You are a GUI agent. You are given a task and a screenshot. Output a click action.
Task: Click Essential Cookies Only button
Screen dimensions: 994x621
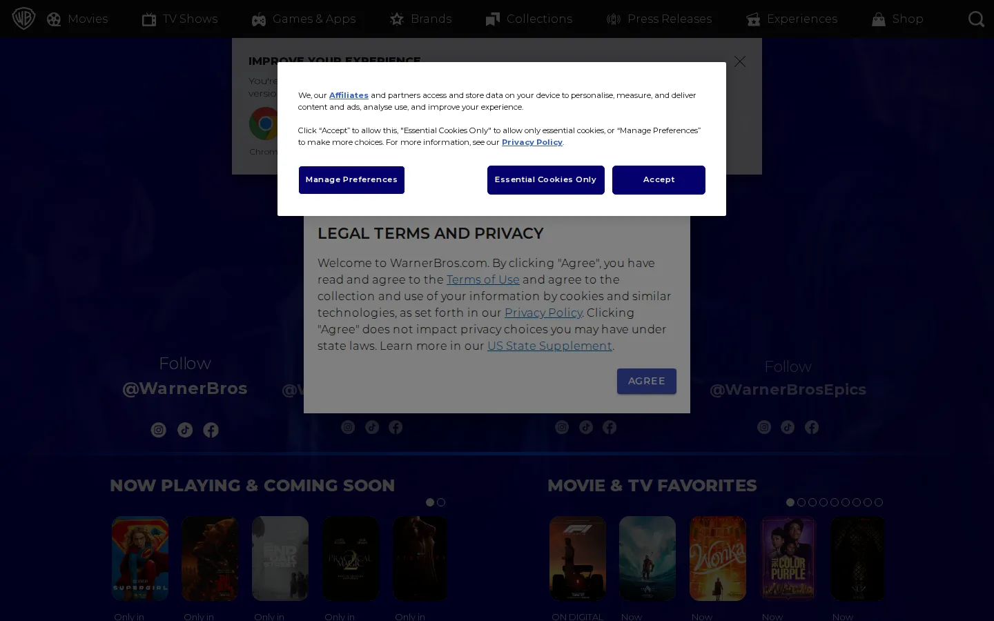pos(545,179)
